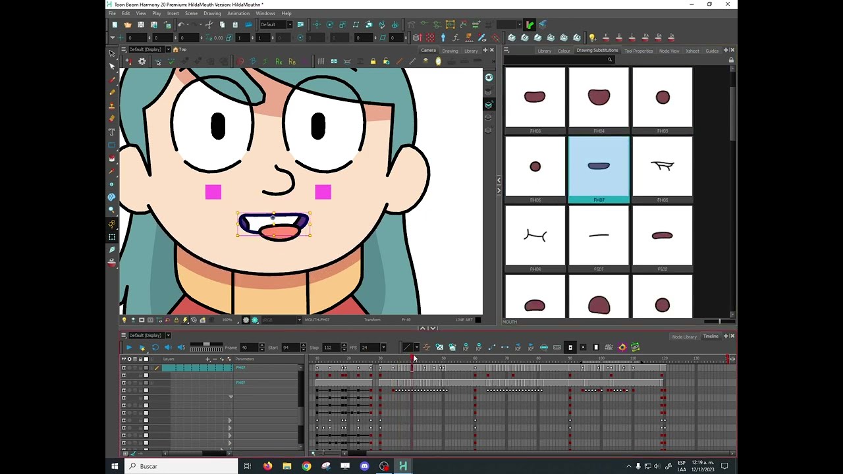843x474 pixels.
Task: Click the Save scene icon
Action: coord(140,24)
